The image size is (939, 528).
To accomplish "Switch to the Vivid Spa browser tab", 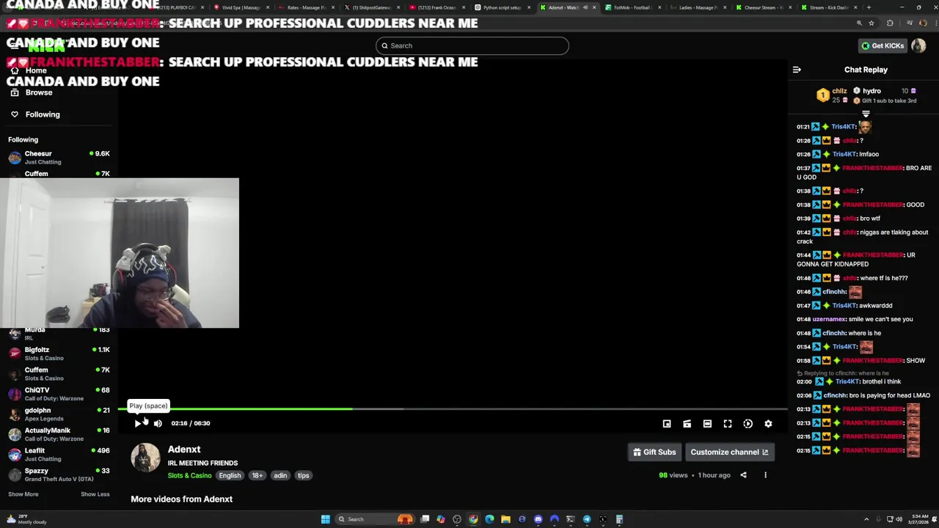I will 241,7.
